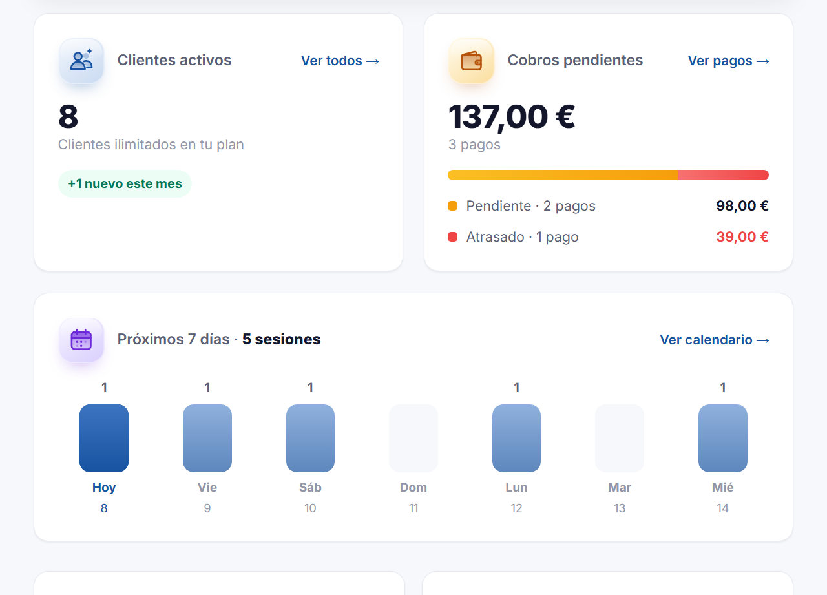Open the Ver pagos link

click(729, 61)
